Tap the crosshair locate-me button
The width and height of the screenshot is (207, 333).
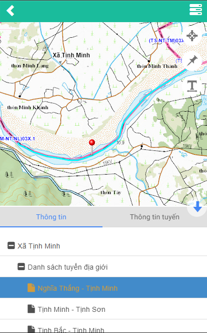192,36
